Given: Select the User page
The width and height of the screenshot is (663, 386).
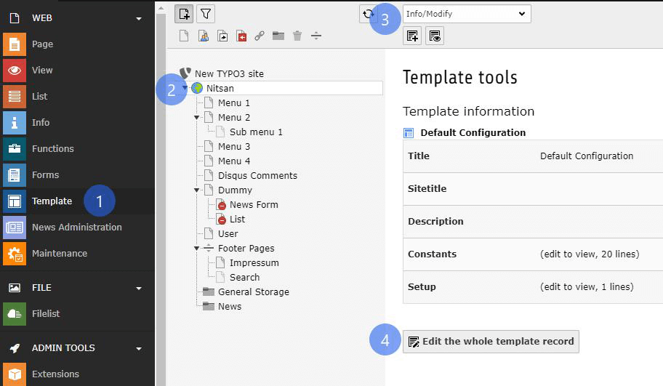Looking at the screenshot, I should pos(228,234).
